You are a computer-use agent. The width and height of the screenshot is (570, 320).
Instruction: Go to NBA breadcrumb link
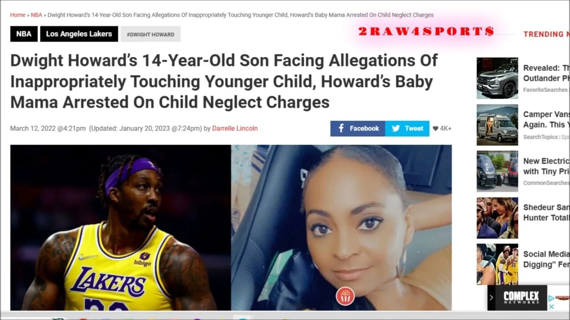[37, 15]
